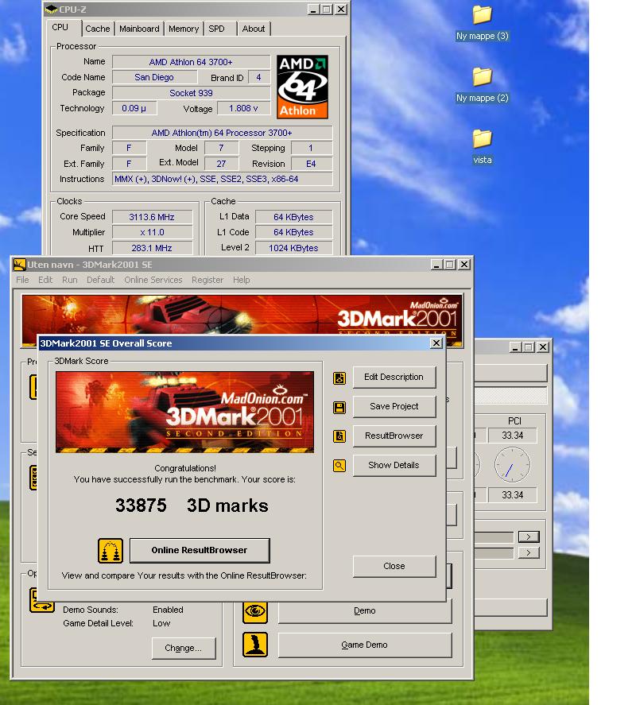Click the upper PCI 33.34 value field
The image size is (636, 705).
[512, 436]
